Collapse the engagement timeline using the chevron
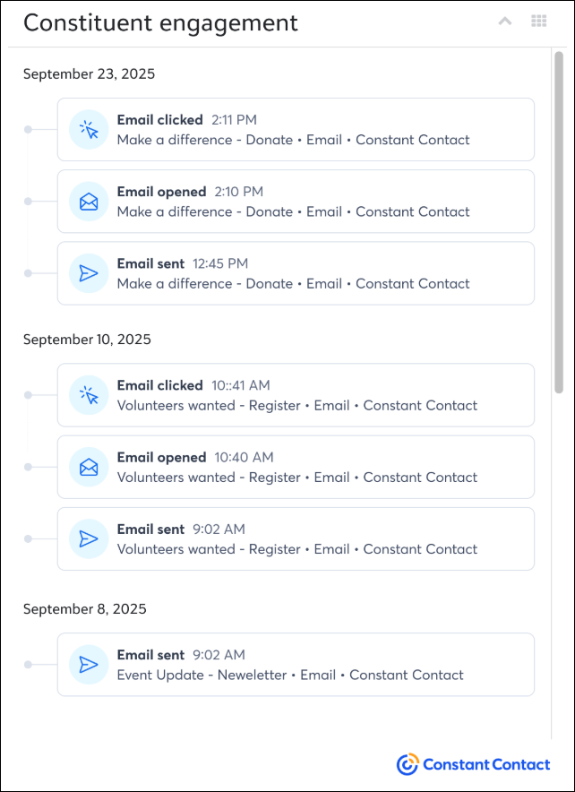The width and height of the screenshot is (575, 792). 504,21
